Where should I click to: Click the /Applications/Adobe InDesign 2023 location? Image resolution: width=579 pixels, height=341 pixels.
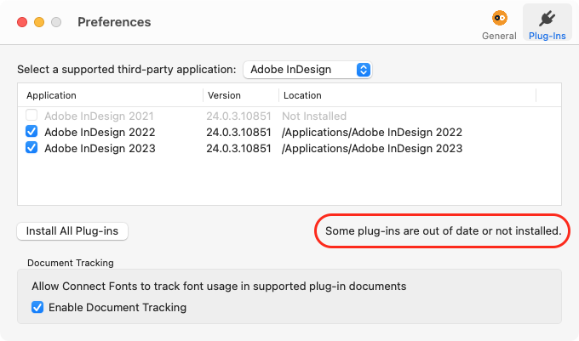coord(372,148)
